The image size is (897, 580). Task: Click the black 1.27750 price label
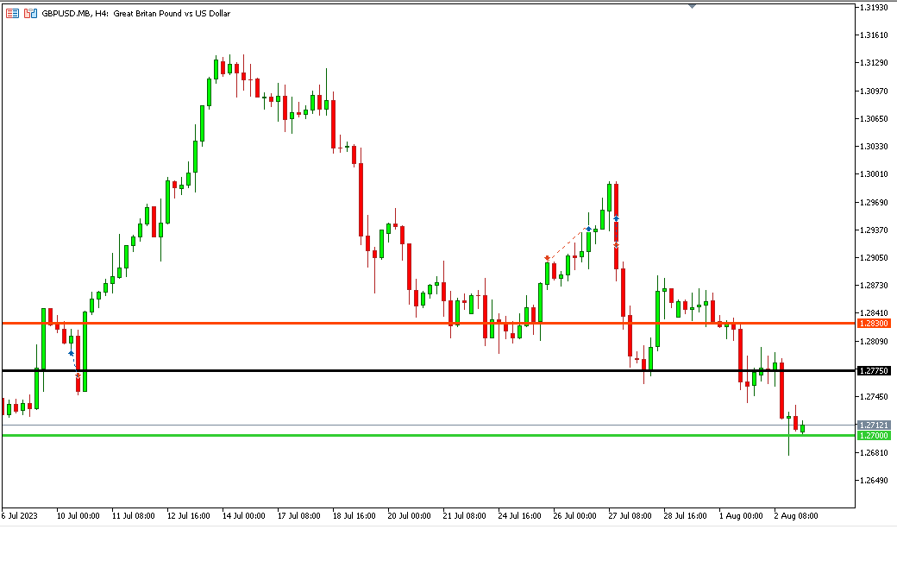pos(874,371)
